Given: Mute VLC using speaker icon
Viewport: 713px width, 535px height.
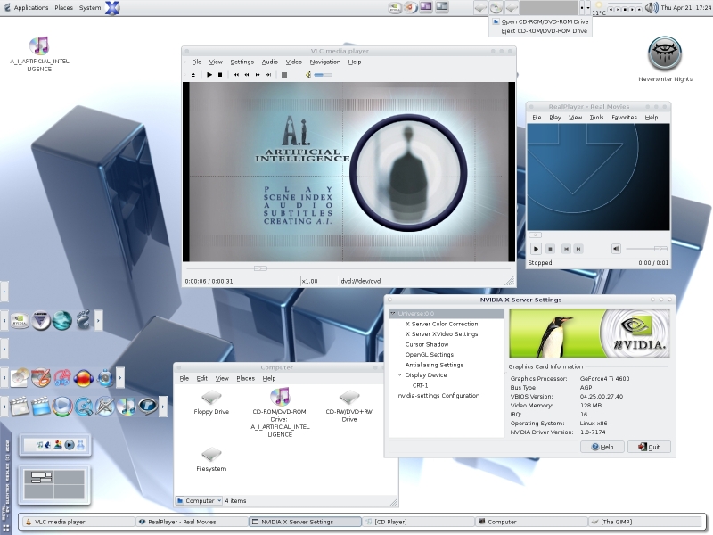Looking at the screenshot, I should pyautogui.click(x=308, y=75).
